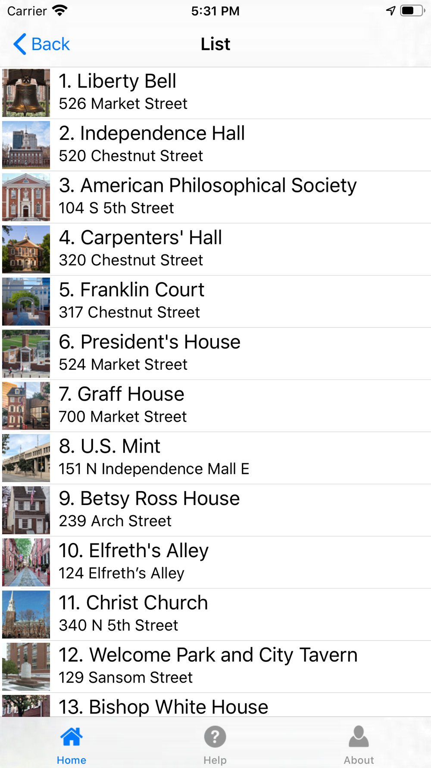Tap the location services arrow icon
Viewport: 431px width, 768px height.
click(390, 11)
